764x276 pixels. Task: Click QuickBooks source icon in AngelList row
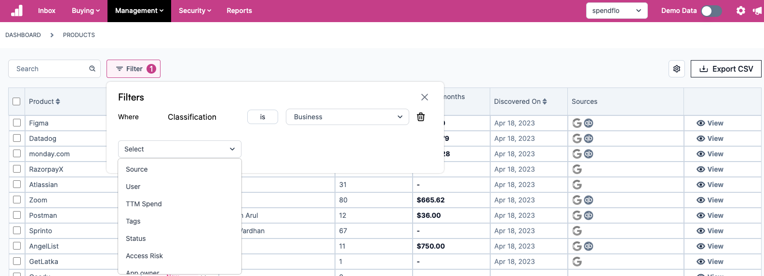(589, 246)
